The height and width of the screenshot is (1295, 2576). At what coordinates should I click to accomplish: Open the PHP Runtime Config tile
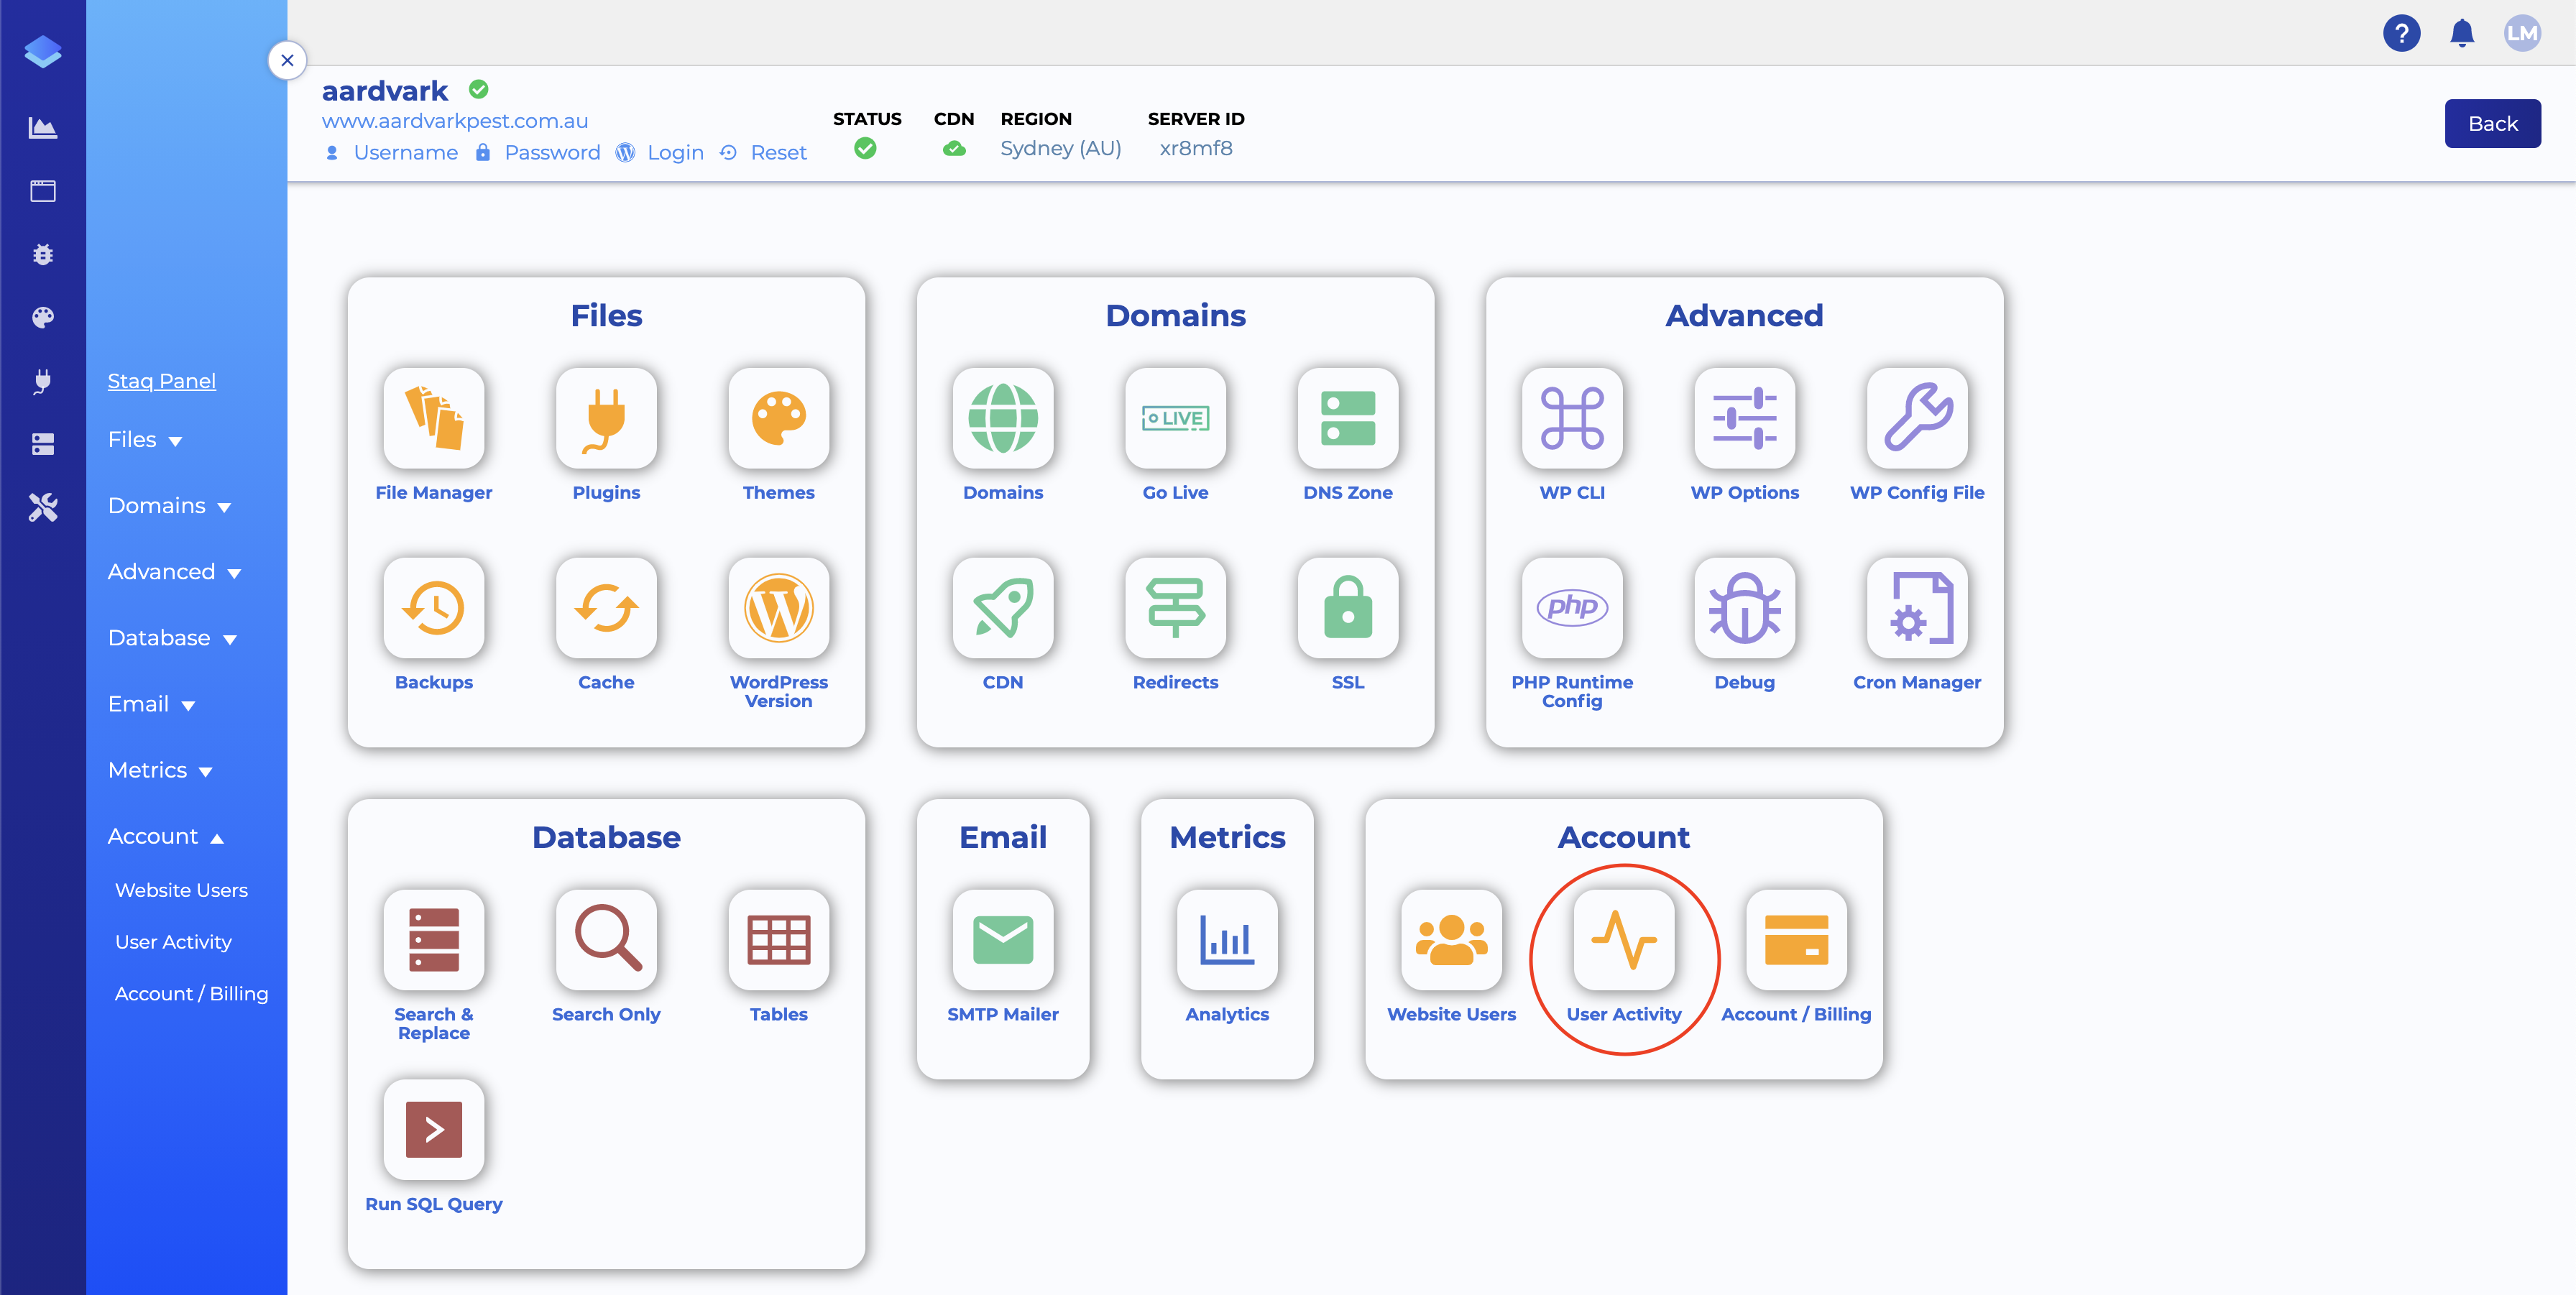pyautogui.click(x=1571, y=608)
